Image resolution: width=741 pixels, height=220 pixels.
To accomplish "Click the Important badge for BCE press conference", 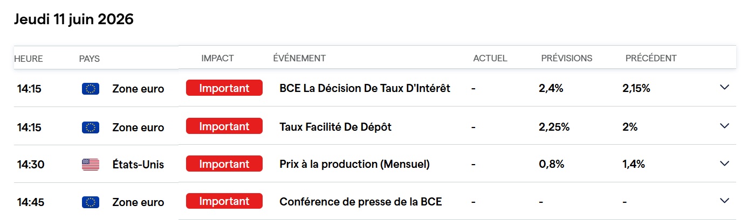I will pos(224,201).
